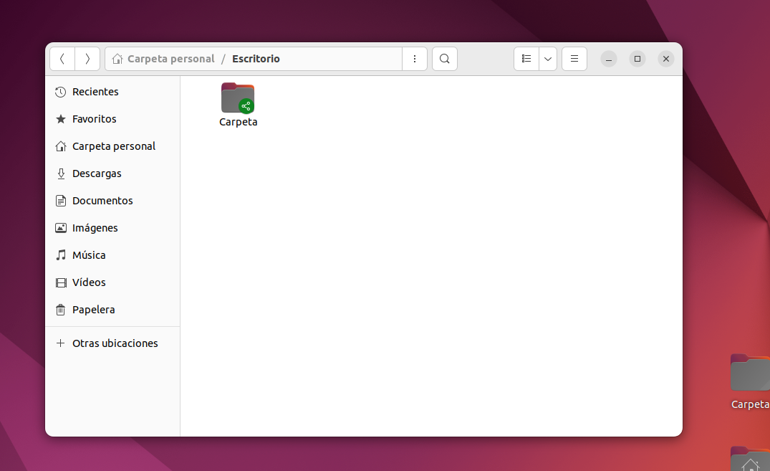Select the Favoritos starred files section

(x=94, y=119)
